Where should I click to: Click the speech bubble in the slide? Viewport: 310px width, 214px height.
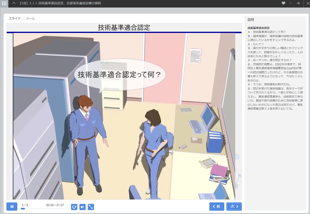click(x=120, y=75)
